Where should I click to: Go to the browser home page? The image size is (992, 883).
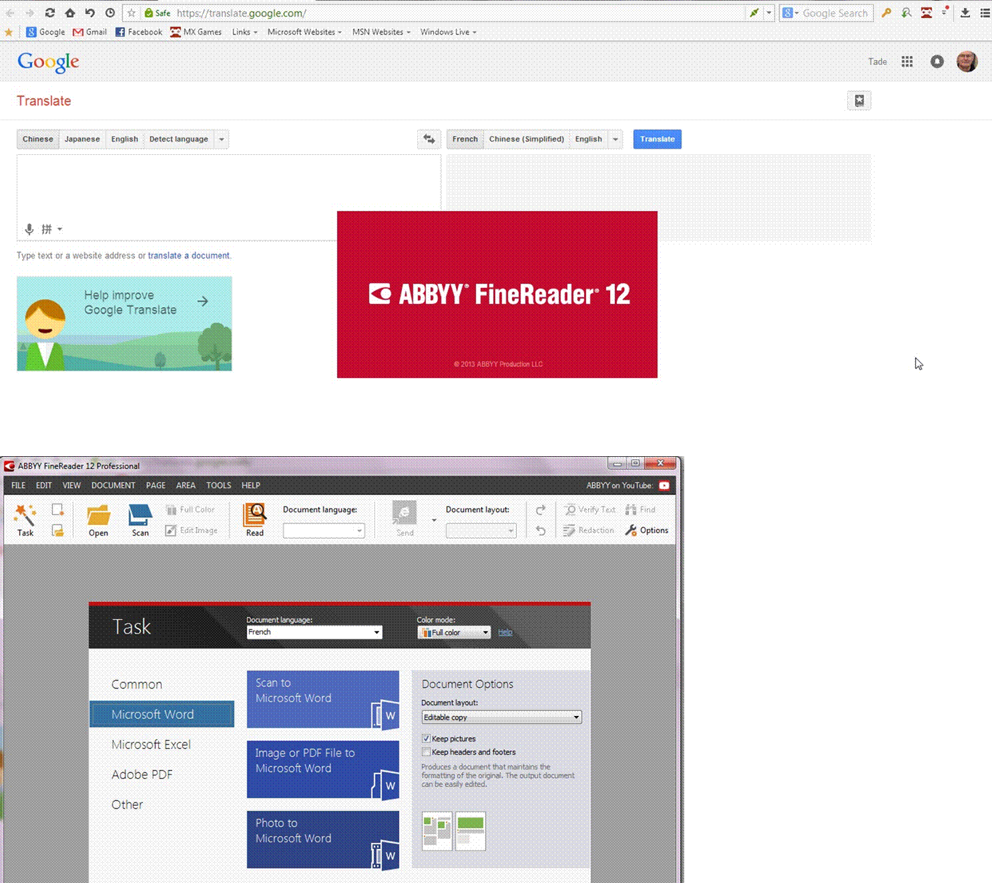70,13
